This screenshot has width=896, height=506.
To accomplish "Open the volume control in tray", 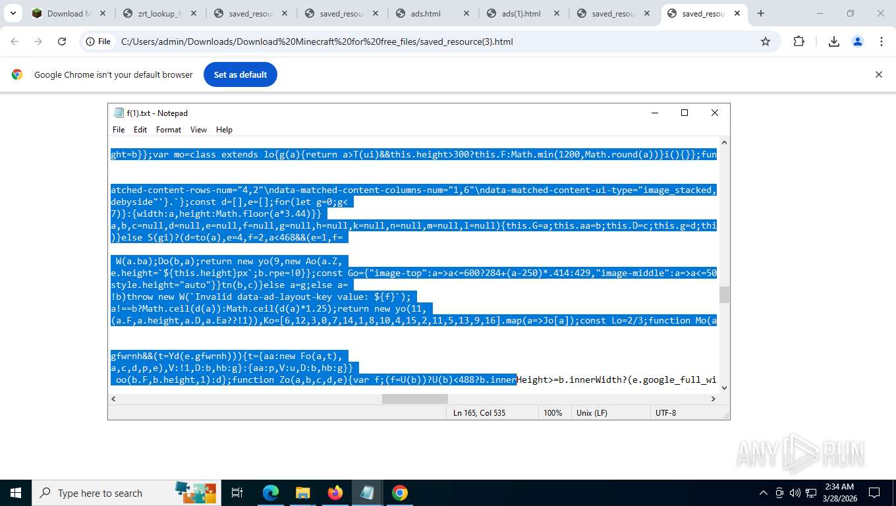I will (x=795, y=493).
